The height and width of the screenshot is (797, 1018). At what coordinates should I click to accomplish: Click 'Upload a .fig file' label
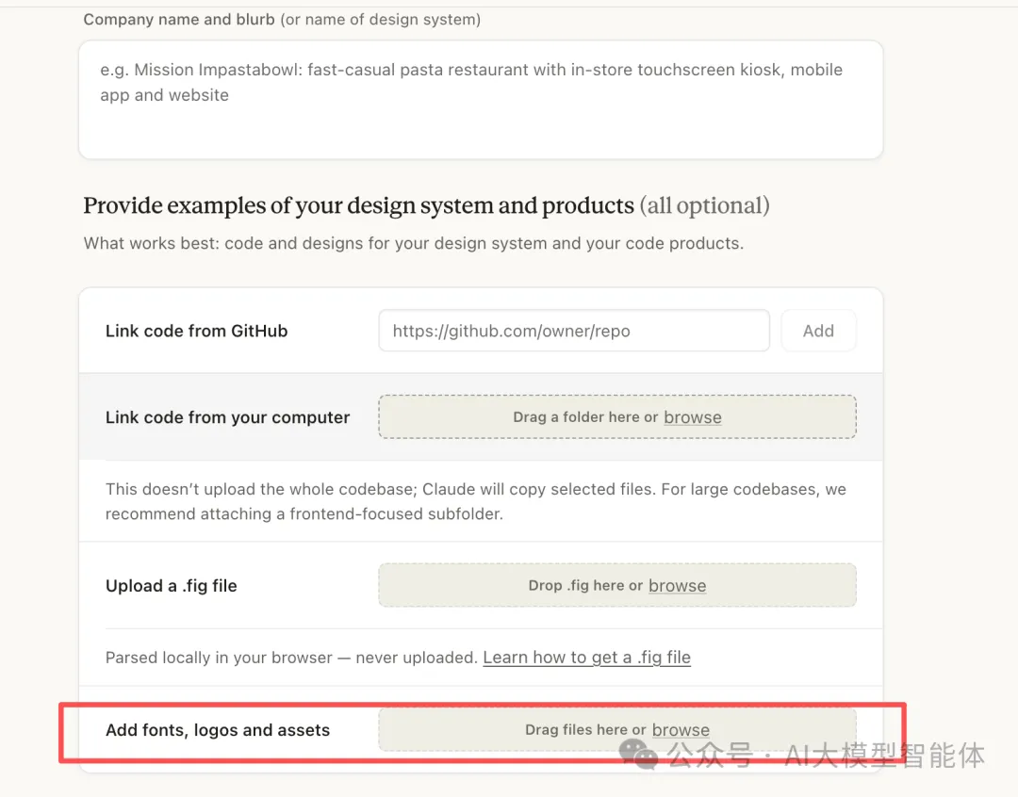[172, 585]
